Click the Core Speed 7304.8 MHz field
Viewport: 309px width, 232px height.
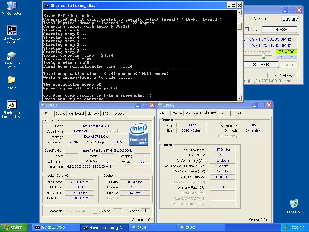[x=79, y=182]
